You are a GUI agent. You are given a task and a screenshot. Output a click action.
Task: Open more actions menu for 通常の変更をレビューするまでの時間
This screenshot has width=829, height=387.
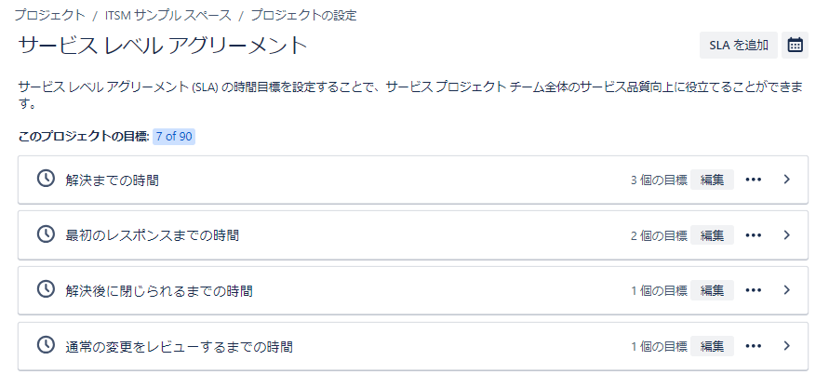pos(754,346)
